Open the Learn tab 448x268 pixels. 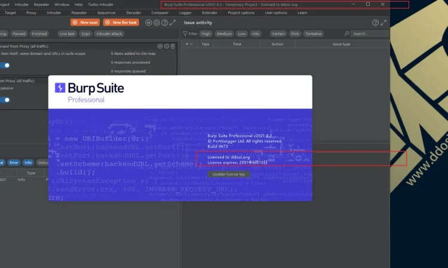coord(302,13)
